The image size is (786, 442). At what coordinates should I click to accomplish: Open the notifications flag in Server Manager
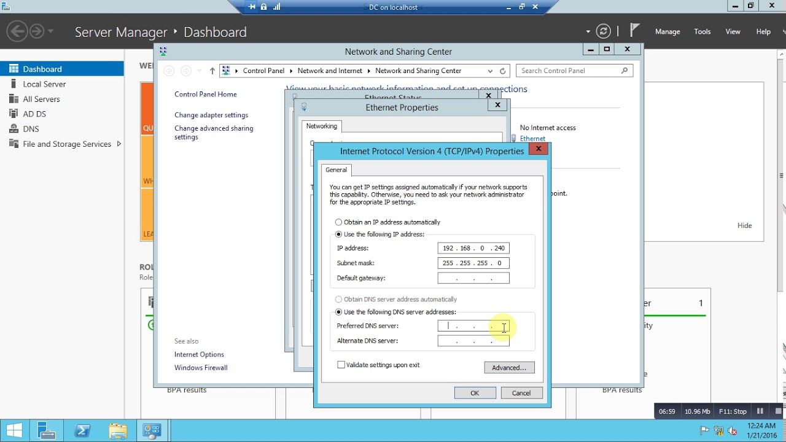[x=635, y=31]
